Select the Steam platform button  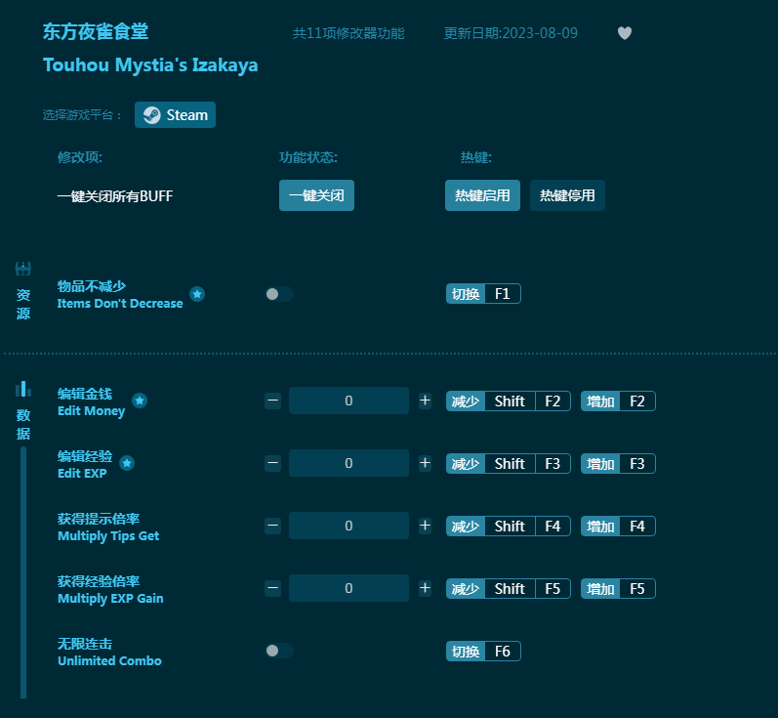(x=175, y=114)
